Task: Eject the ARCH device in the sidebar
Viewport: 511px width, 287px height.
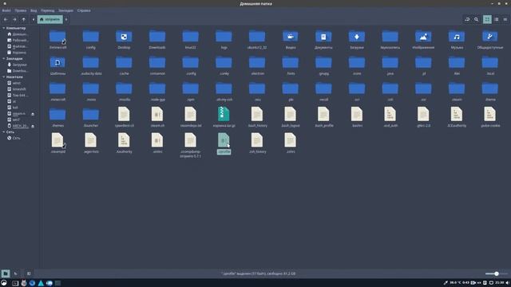Action: point(33,126)
